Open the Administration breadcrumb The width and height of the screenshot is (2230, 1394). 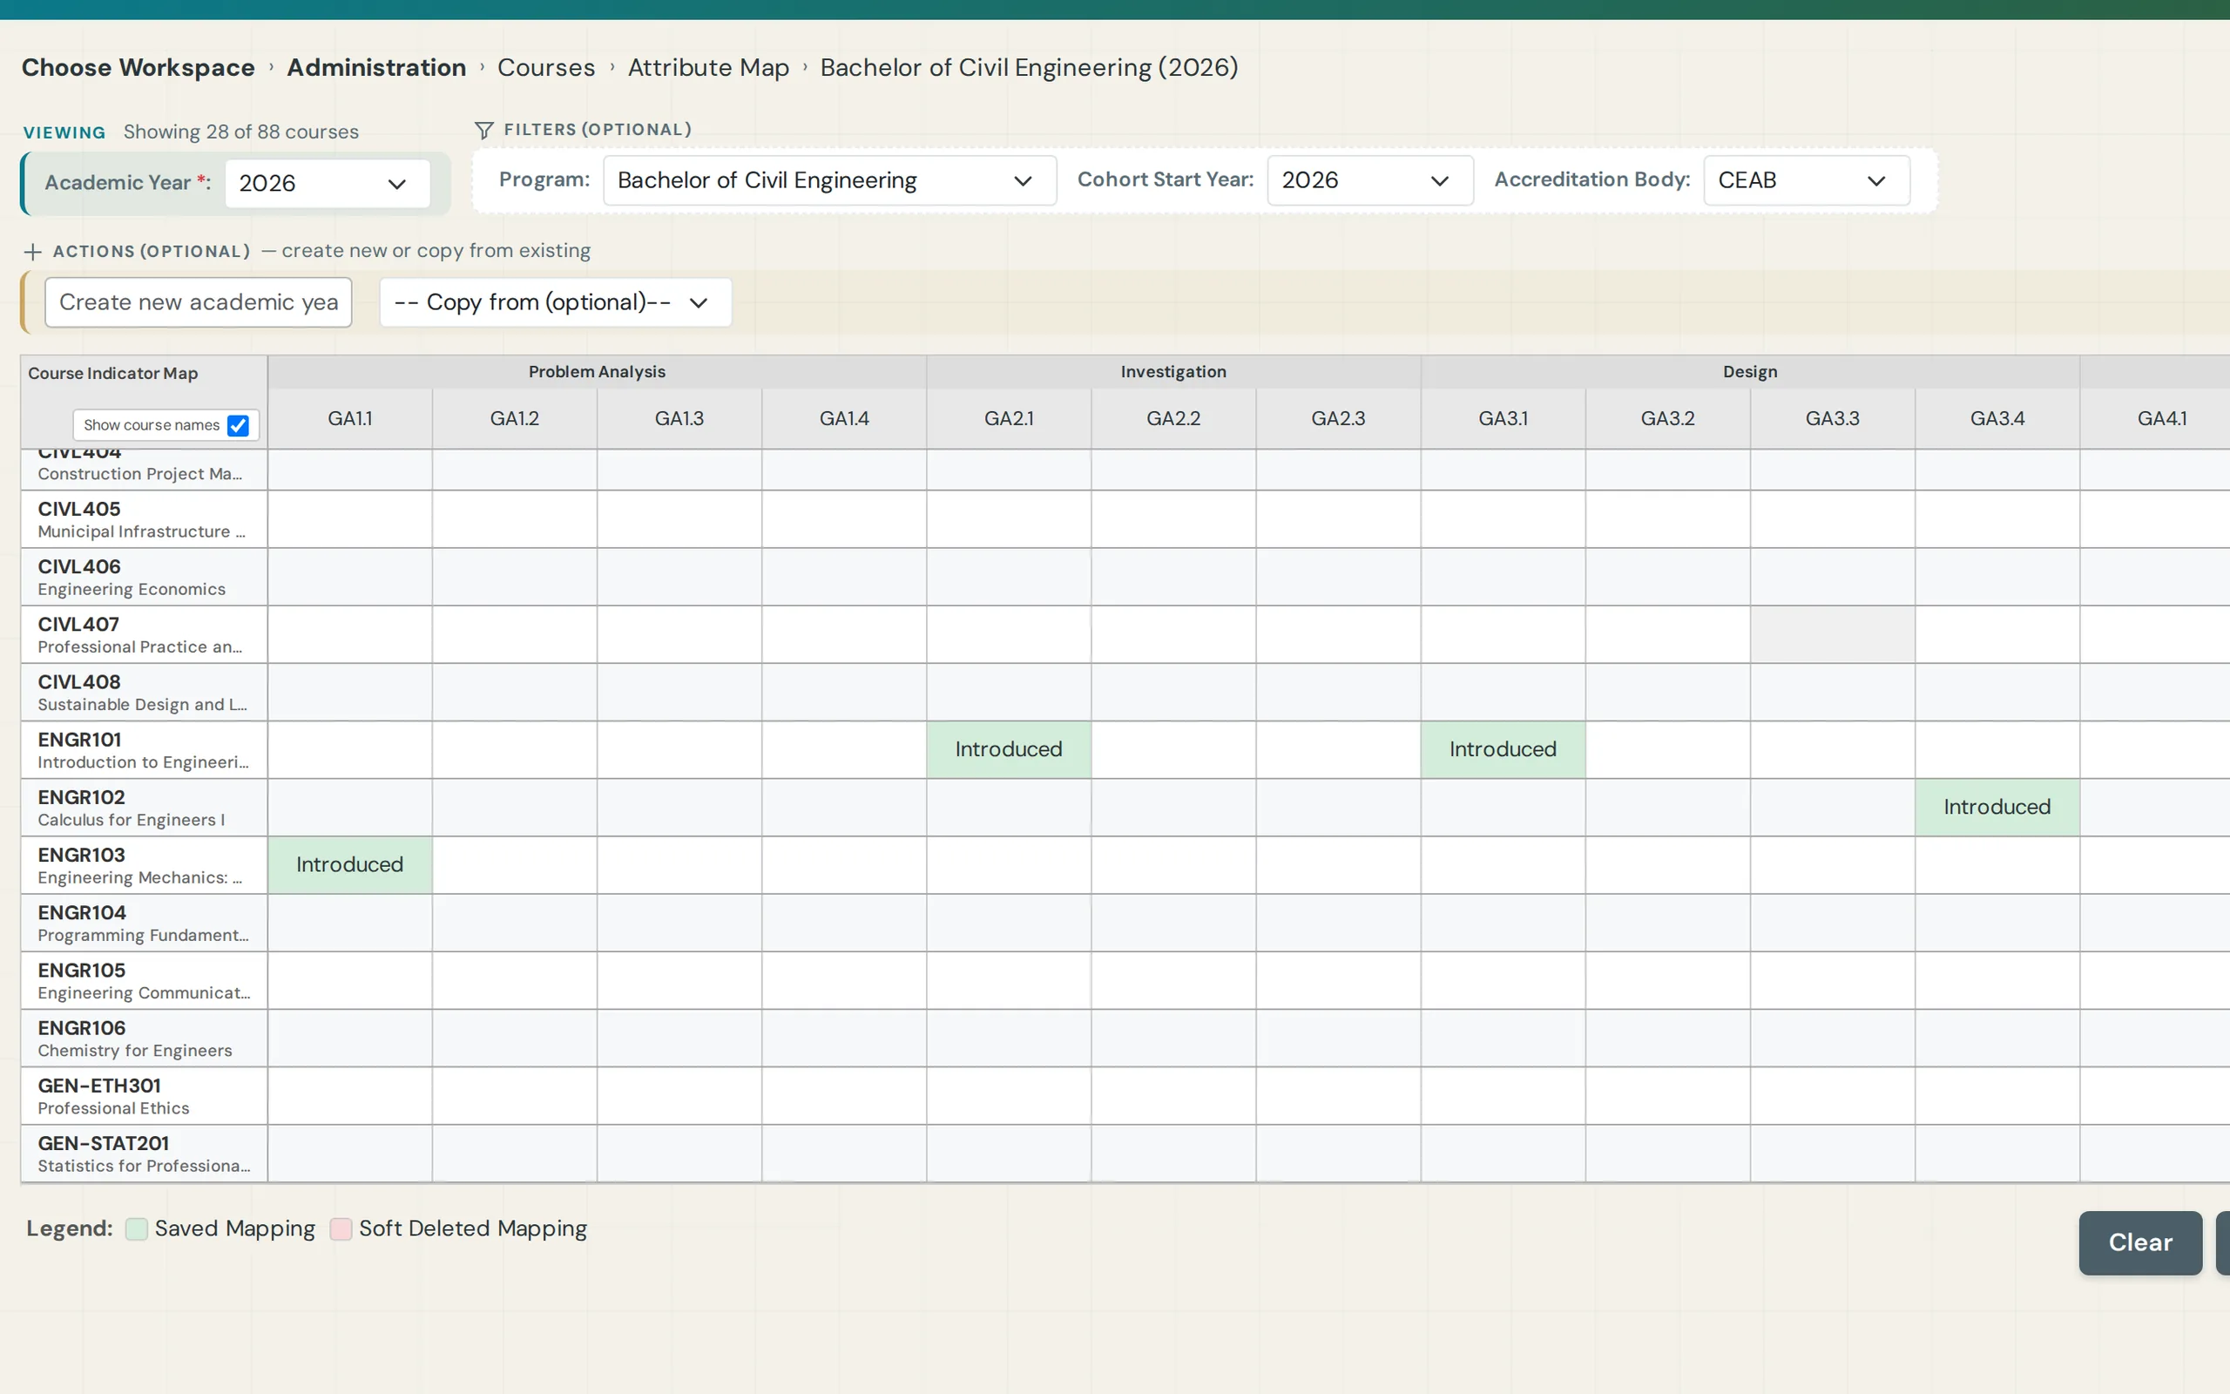point(376,67)
